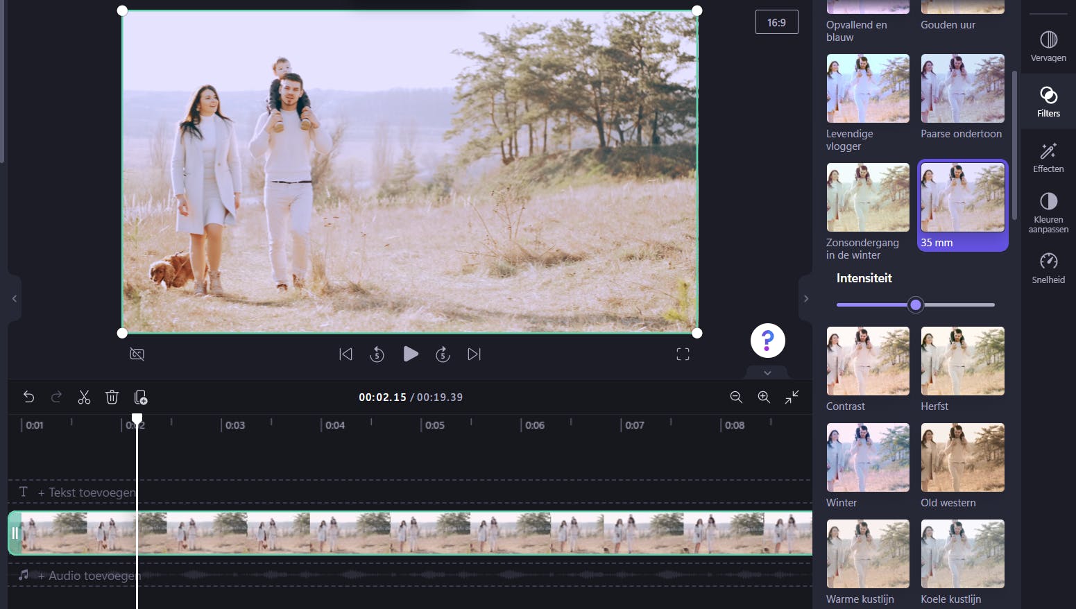
Task: Open Kleuren aanpassen color adjustment panel
Action: tap(1048, 213)
